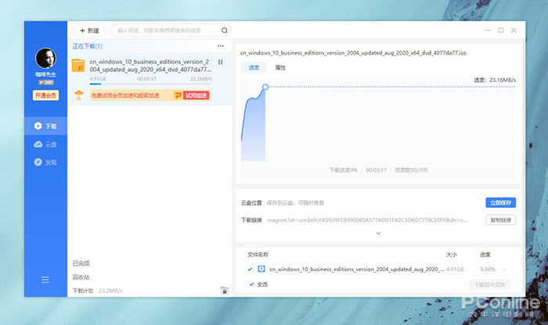
Task: Uncheck the 全选 select-all checkbox
Action: tap(251, 284)
